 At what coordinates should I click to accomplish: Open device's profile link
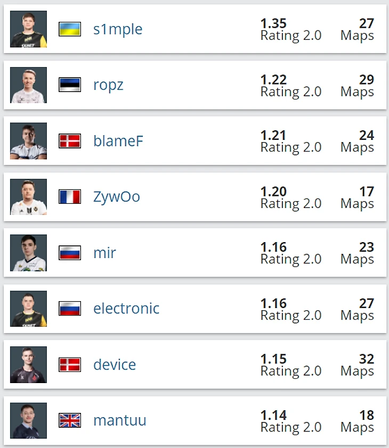point(115,364)
